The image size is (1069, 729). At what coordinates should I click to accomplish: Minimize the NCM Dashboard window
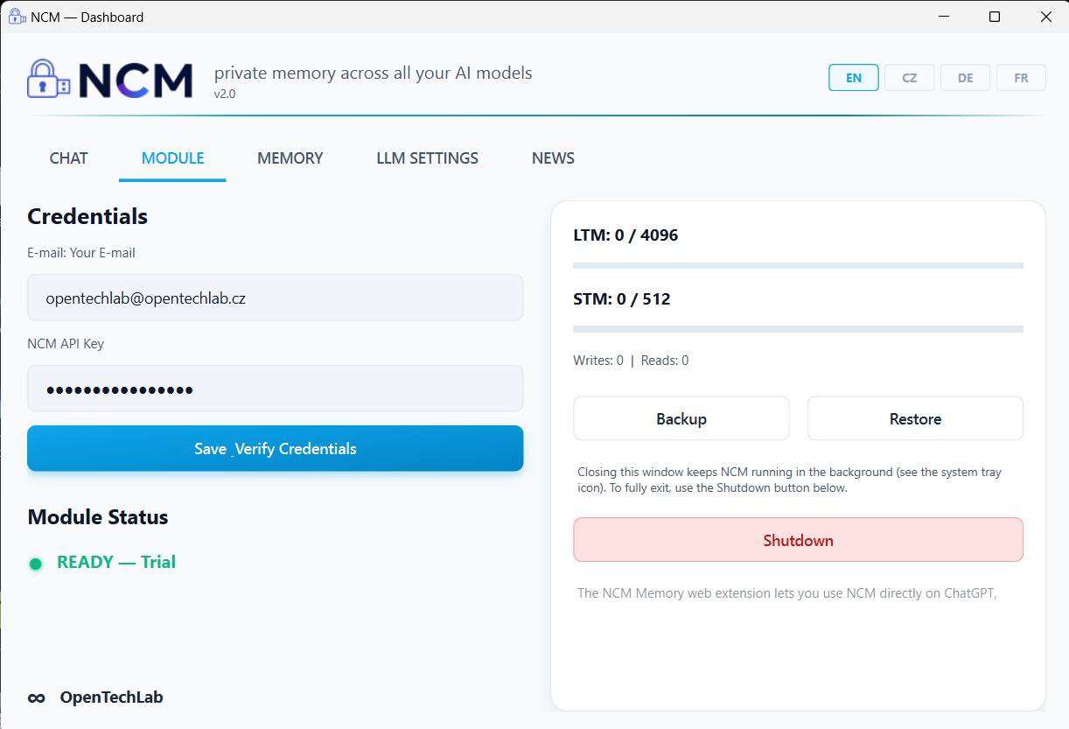(945, 17)
